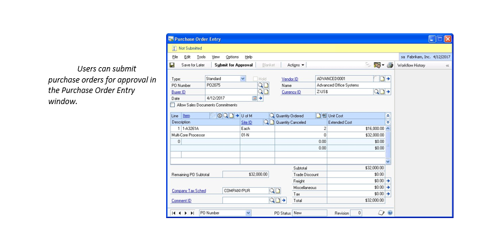This screenshot has height=231, width=488.
Task: Click into the Comment ID input field
Action: pyautogui.click(x=246, y=200)
